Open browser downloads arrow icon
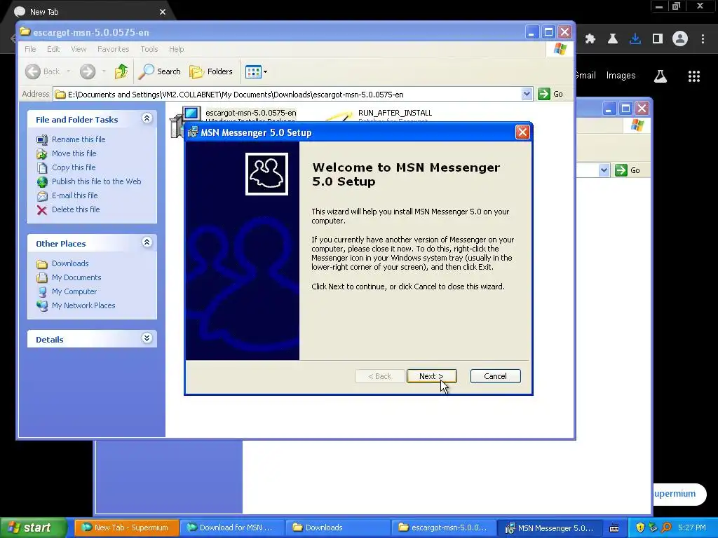The image size is (718, 538). (x=635, y=39)
